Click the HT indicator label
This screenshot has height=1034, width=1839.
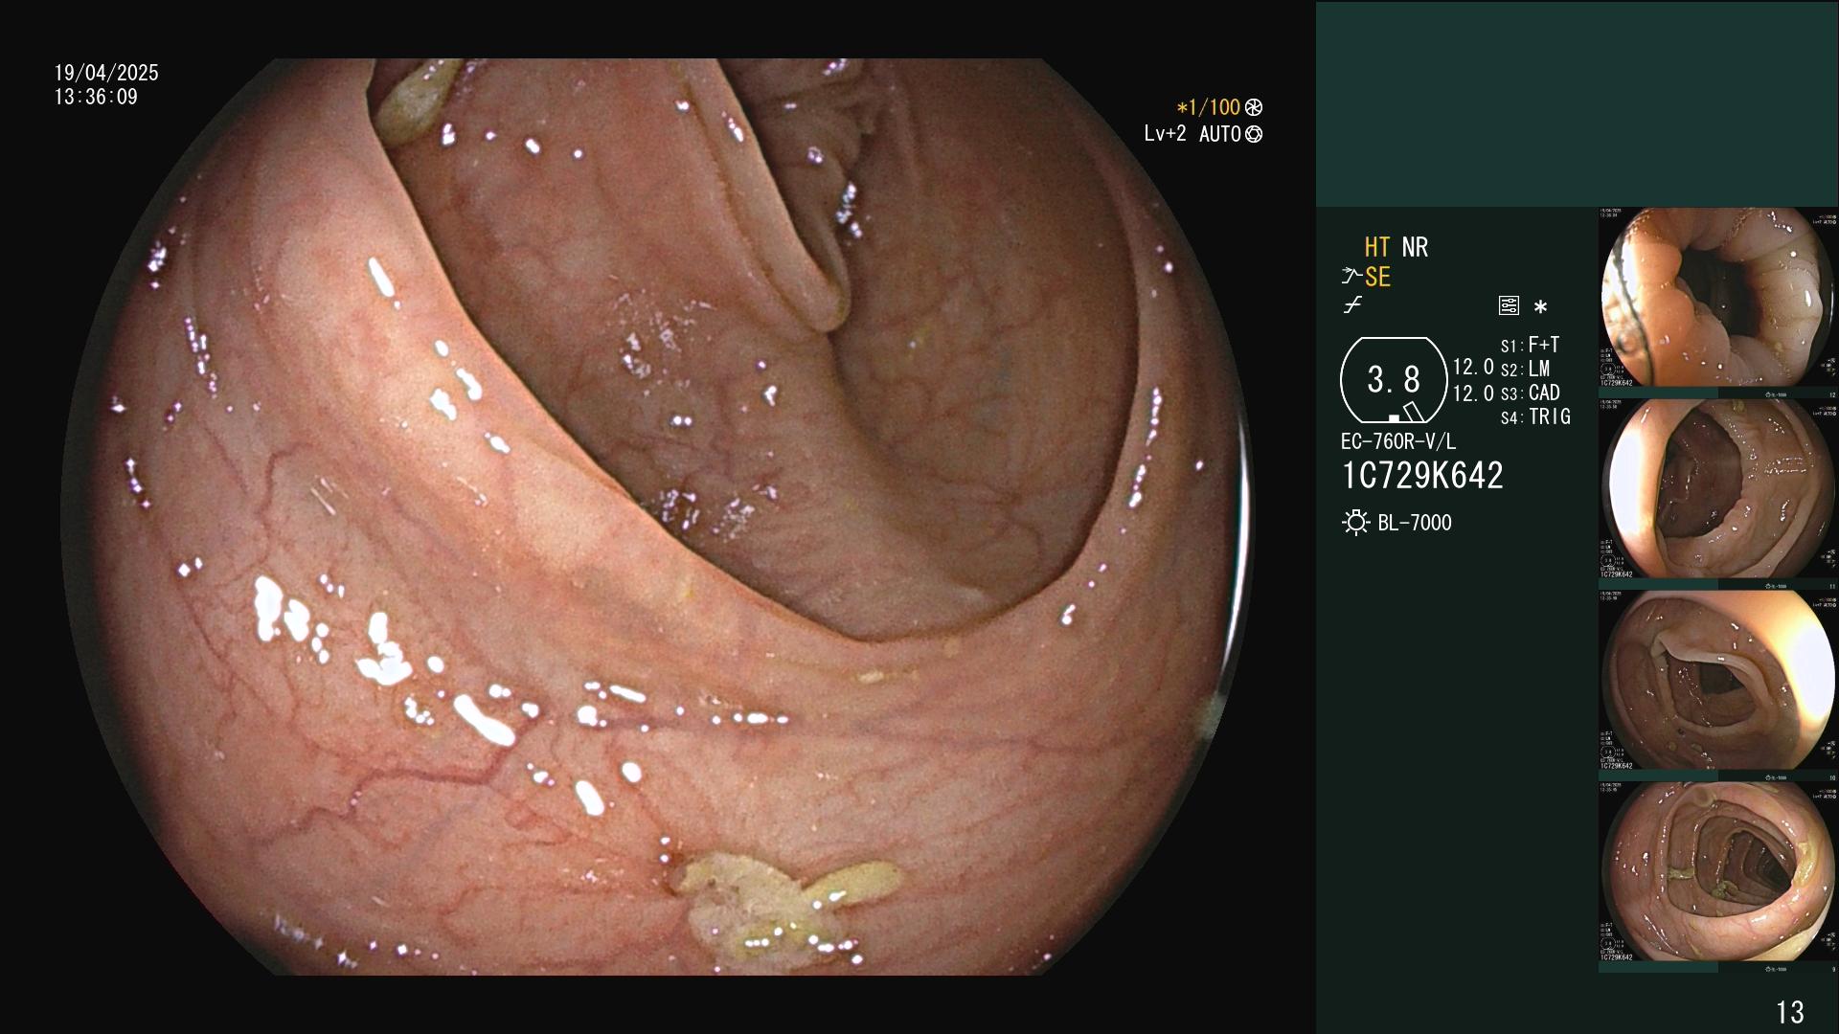pyautogui.click(x=1377, y=247)
